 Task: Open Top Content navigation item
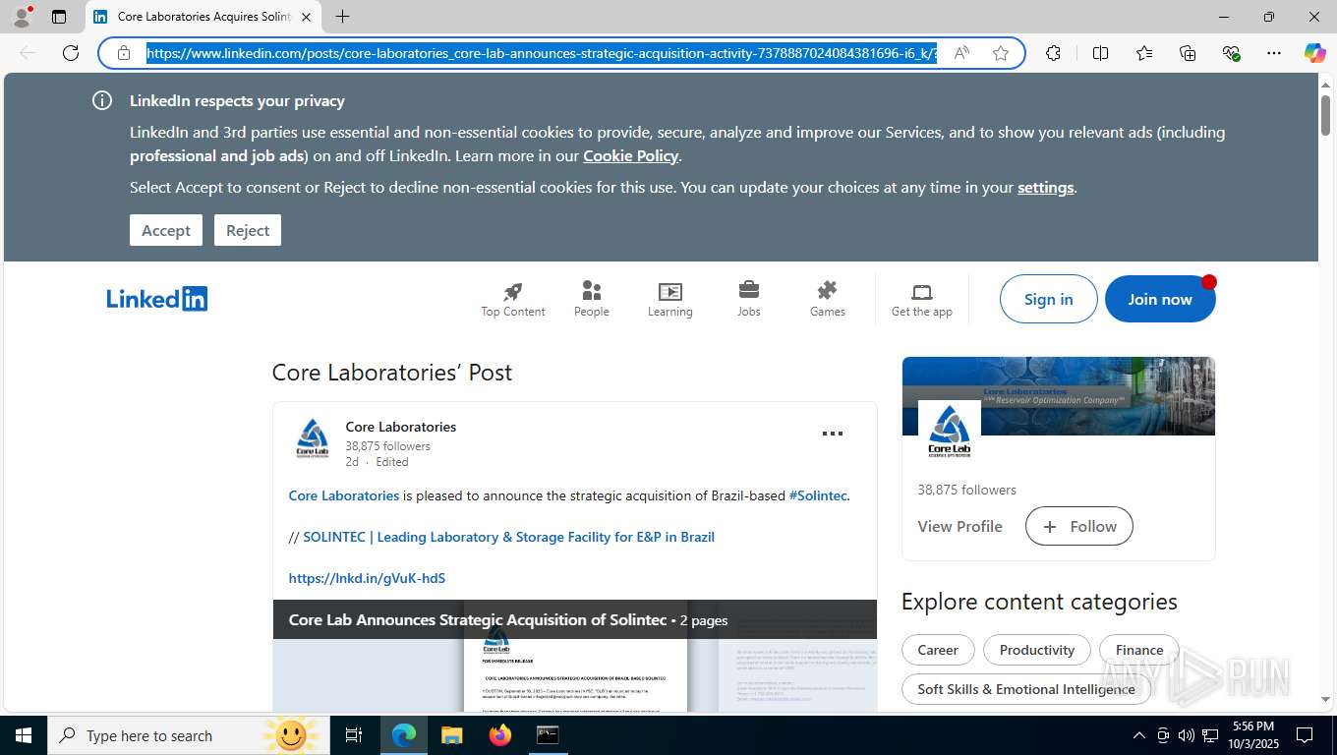513,299
